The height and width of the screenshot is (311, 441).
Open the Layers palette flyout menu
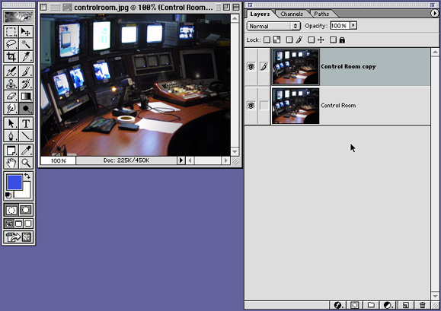[x=434, y=13]
